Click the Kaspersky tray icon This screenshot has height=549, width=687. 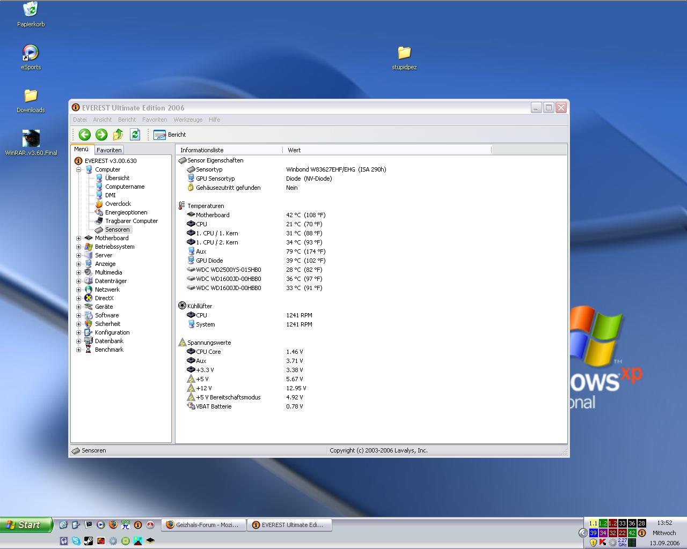tap(603, 543)
